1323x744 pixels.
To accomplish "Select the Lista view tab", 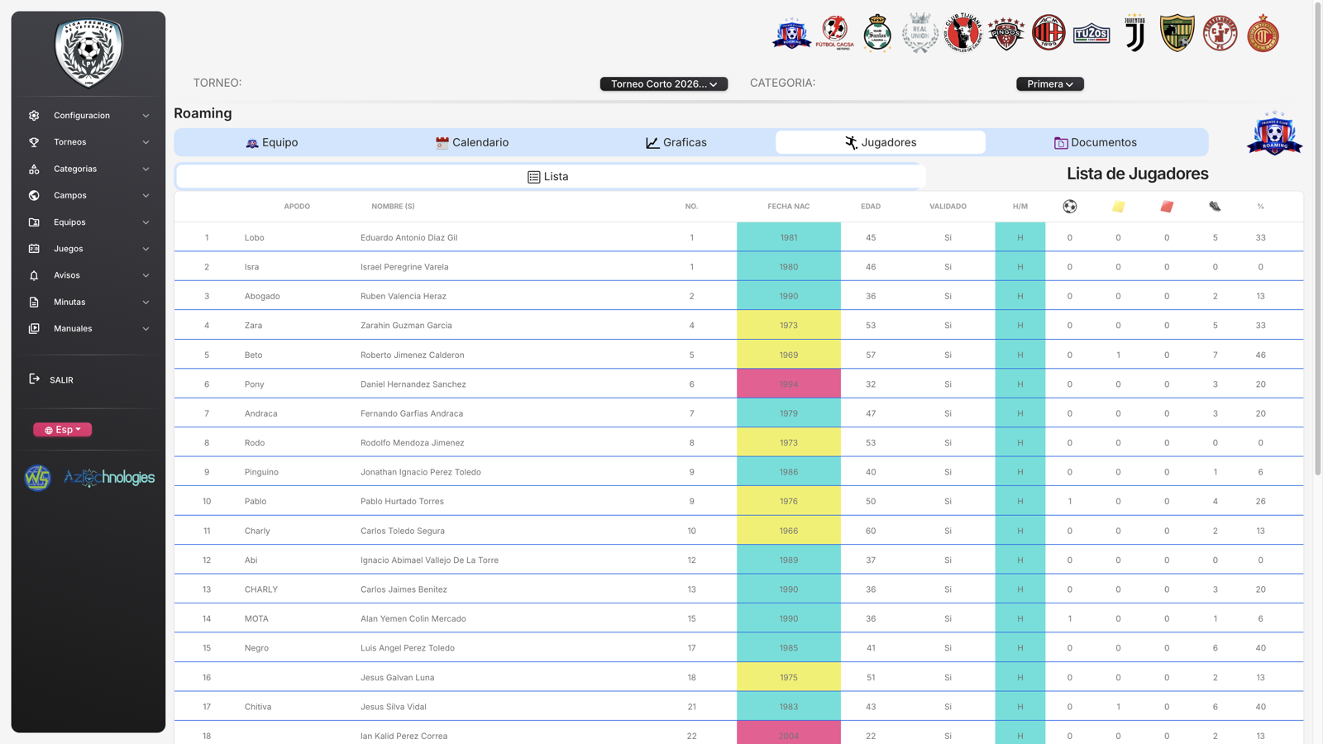I will coord(549,177).
